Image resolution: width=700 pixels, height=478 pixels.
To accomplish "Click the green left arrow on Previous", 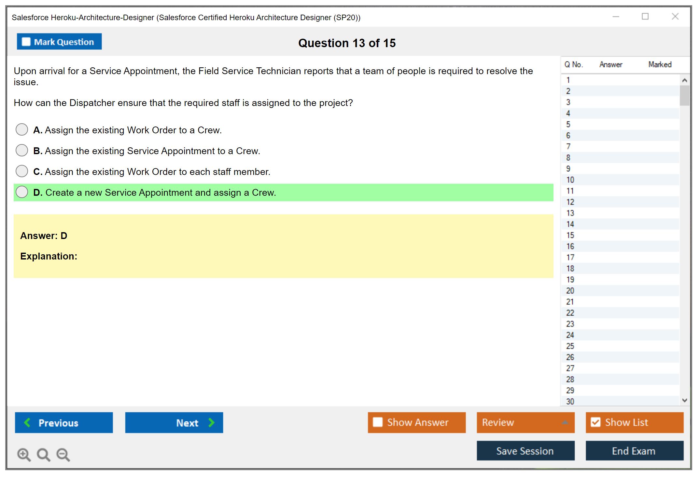I will point(28,423).
